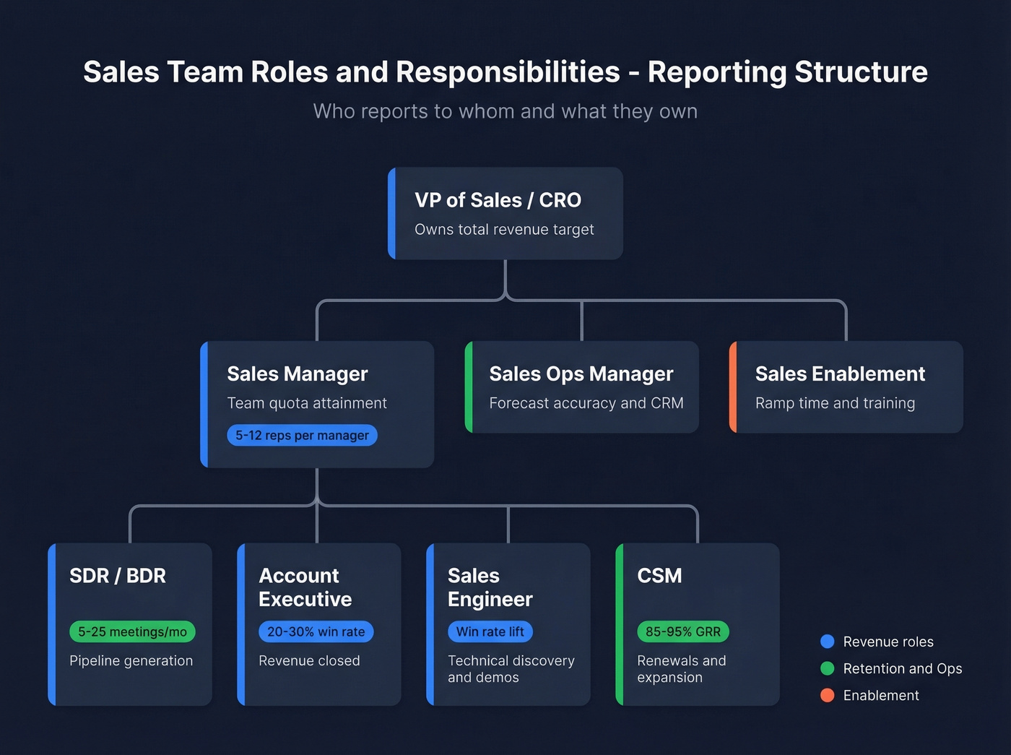Click the orange Enablement legend dot
This screenshot has height=755, width=1011.
coord(828,695)
